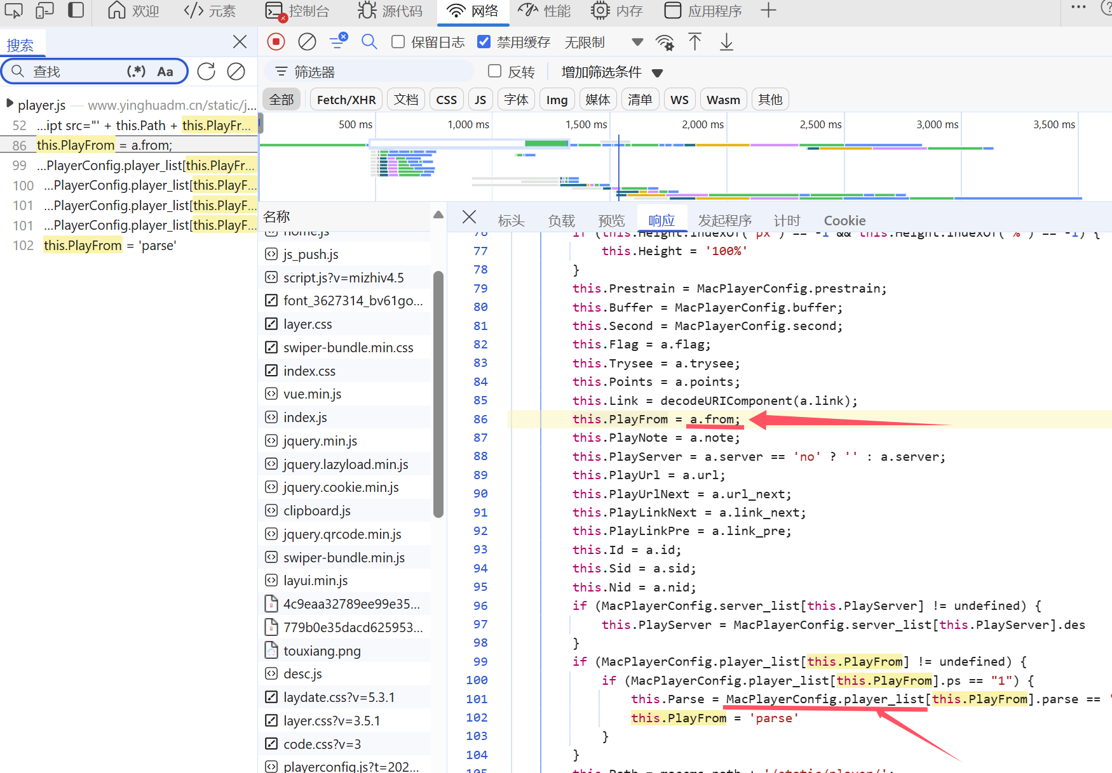Viewport: 1112px width, 773px height.
Task: Click the export HAR download arrow
Action: click(726, 42)
